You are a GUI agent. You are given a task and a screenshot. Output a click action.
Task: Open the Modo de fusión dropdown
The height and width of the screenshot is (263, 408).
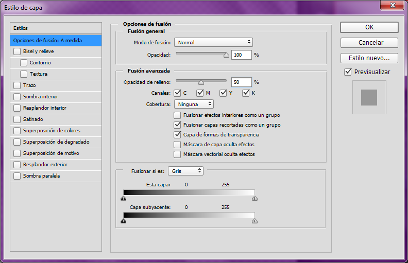pyautogui.click(x=213, y=42)
